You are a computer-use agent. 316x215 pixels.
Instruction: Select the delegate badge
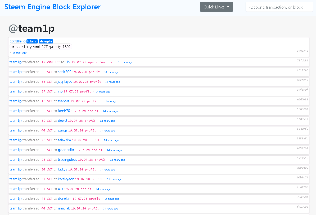46,41
